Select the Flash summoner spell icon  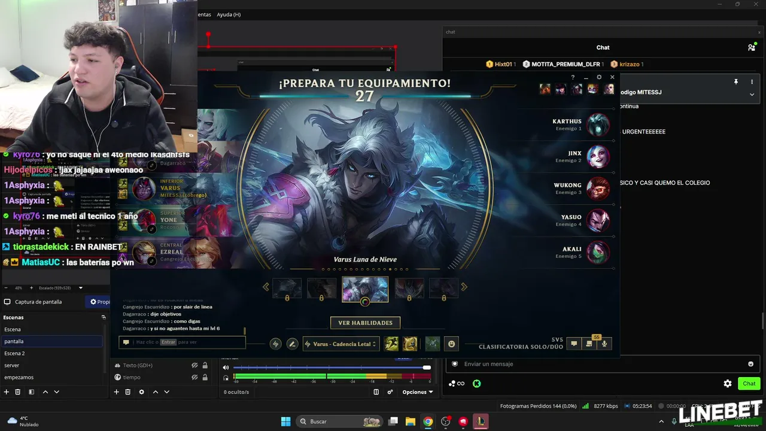[410, 344]
